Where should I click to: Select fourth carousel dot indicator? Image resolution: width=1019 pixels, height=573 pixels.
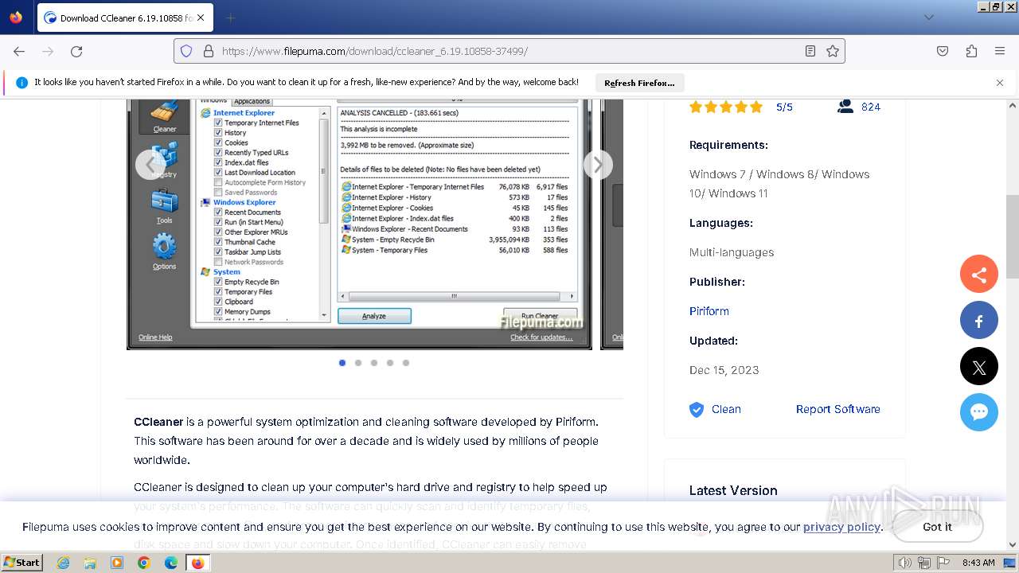(x=390, y=363)
